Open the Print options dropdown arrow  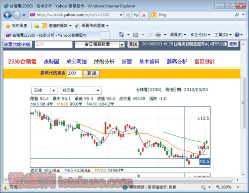pyautogui.click(x=165, y=35)
